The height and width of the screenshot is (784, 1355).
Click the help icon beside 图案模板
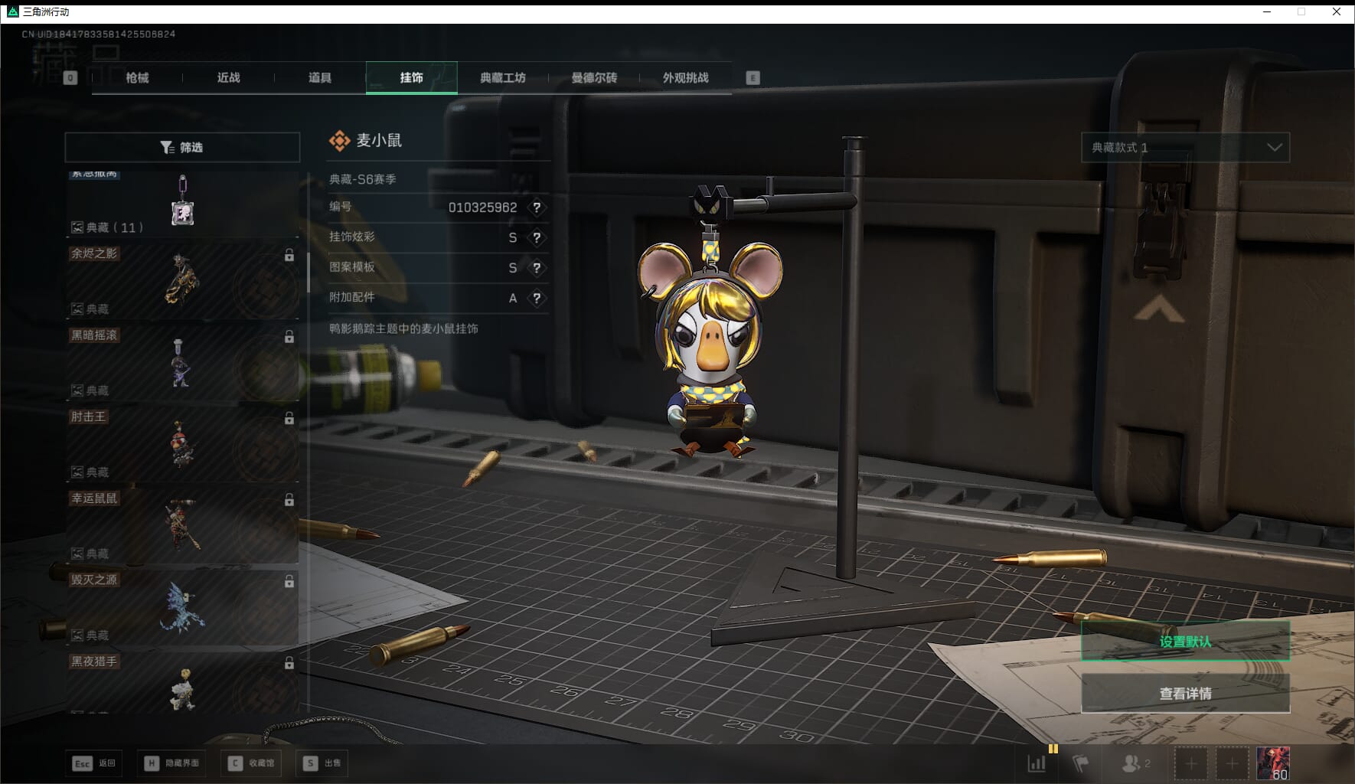[537, 268]
